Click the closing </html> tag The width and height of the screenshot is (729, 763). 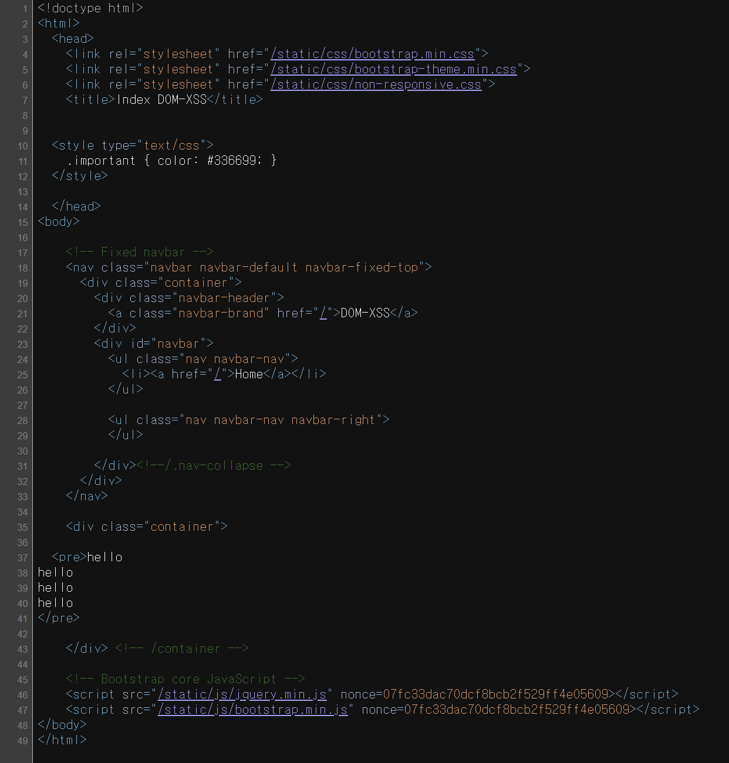pyautogui.click(x=62, y=740)
